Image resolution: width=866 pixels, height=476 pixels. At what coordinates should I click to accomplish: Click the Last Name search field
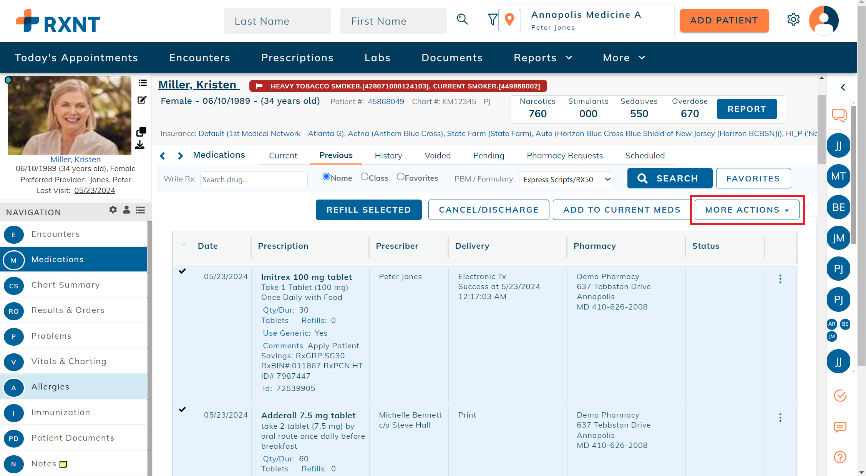tap(277, 21)
